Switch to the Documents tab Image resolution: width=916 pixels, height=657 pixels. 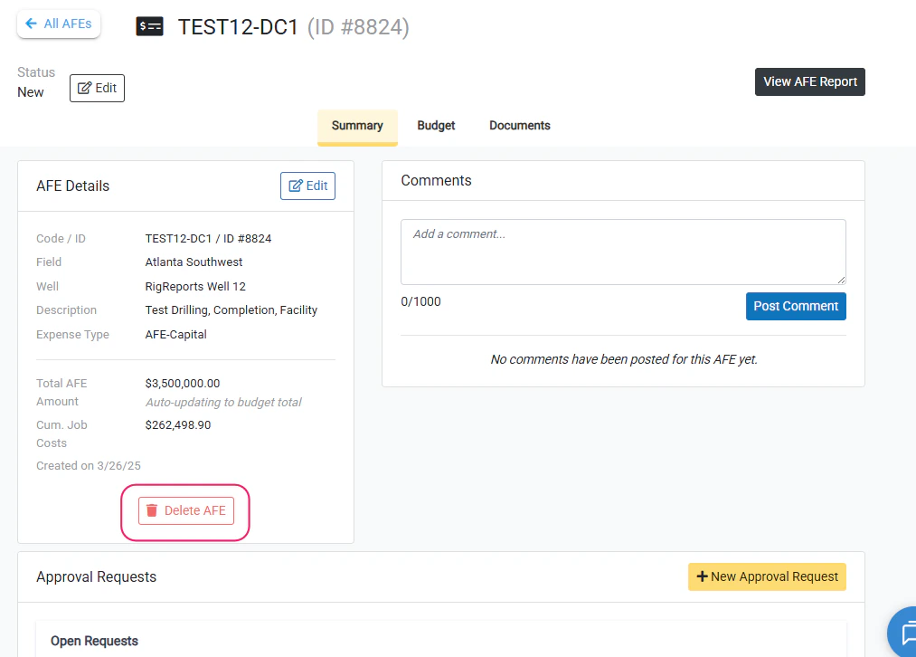coord(519,126)
